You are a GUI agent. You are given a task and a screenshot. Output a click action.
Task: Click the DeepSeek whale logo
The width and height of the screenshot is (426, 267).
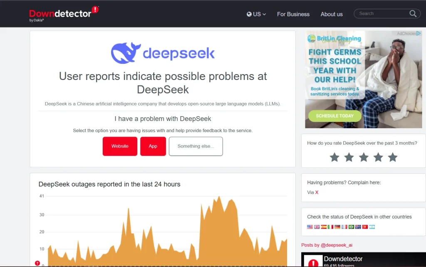tap(126, 53)
